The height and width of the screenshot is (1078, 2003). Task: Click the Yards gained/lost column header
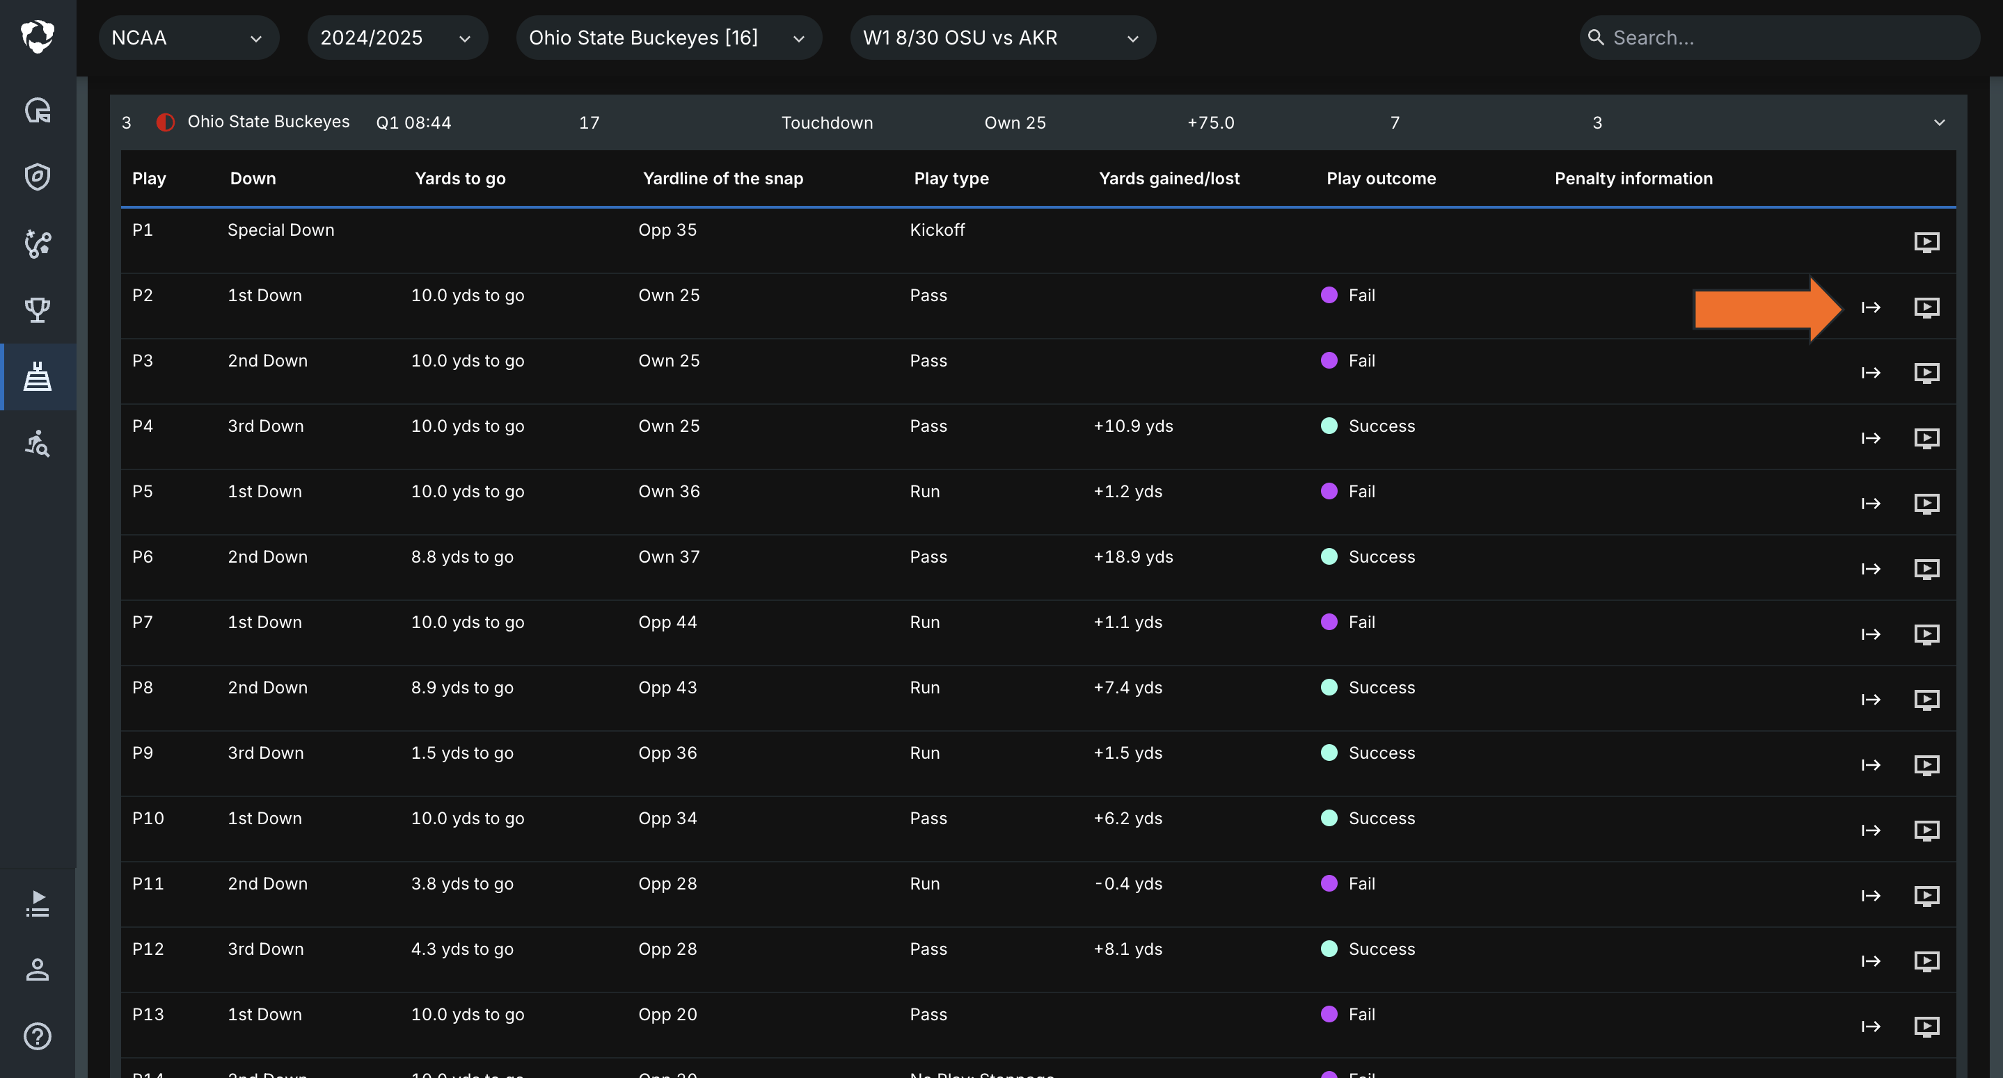click(1168, 179)
